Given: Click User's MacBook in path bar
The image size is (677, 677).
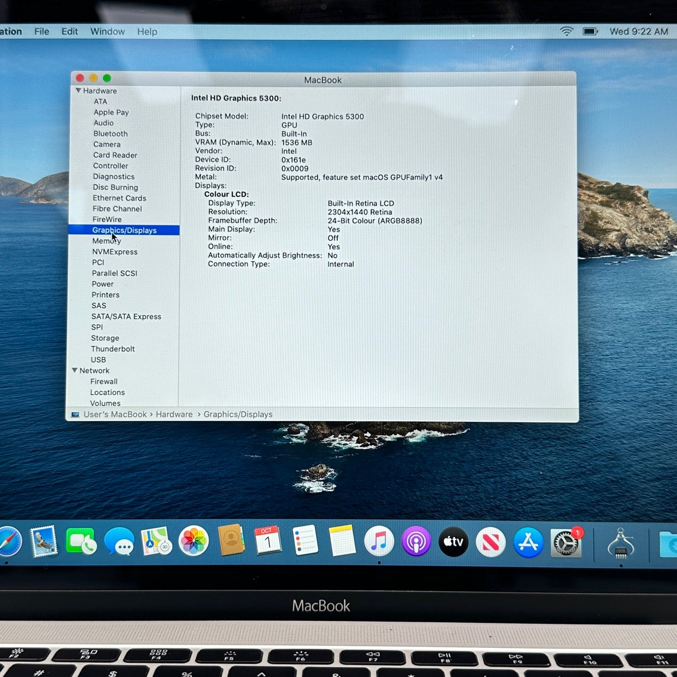Looking at the screenshot, I should [x=115, y=414].
